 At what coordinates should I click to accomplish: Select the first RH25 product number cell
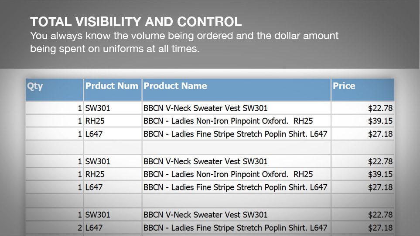tap(113, 121)
